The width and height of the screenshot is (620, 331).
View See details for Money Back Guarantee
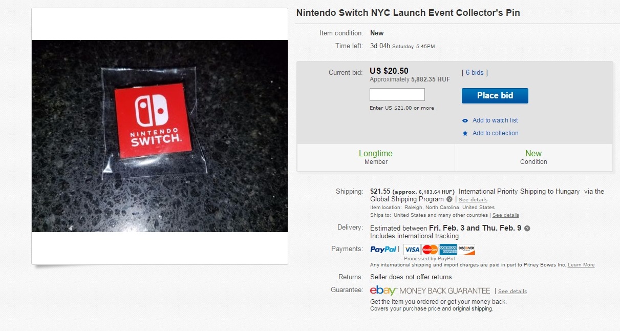pos(512,292)
